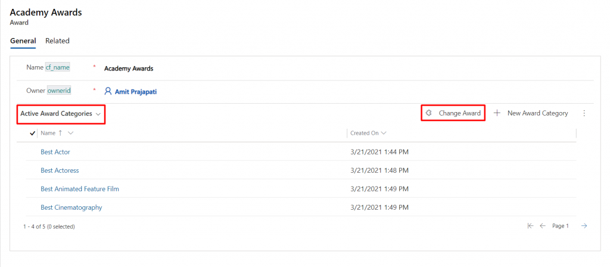Click the Change Award button
The image size is (610, 267).
pyautogui.click(x=453, y=113)
